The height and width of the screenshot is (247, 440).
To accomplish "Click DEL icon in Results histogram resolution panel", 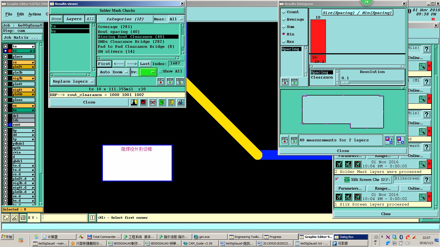I will coord(285,82).
